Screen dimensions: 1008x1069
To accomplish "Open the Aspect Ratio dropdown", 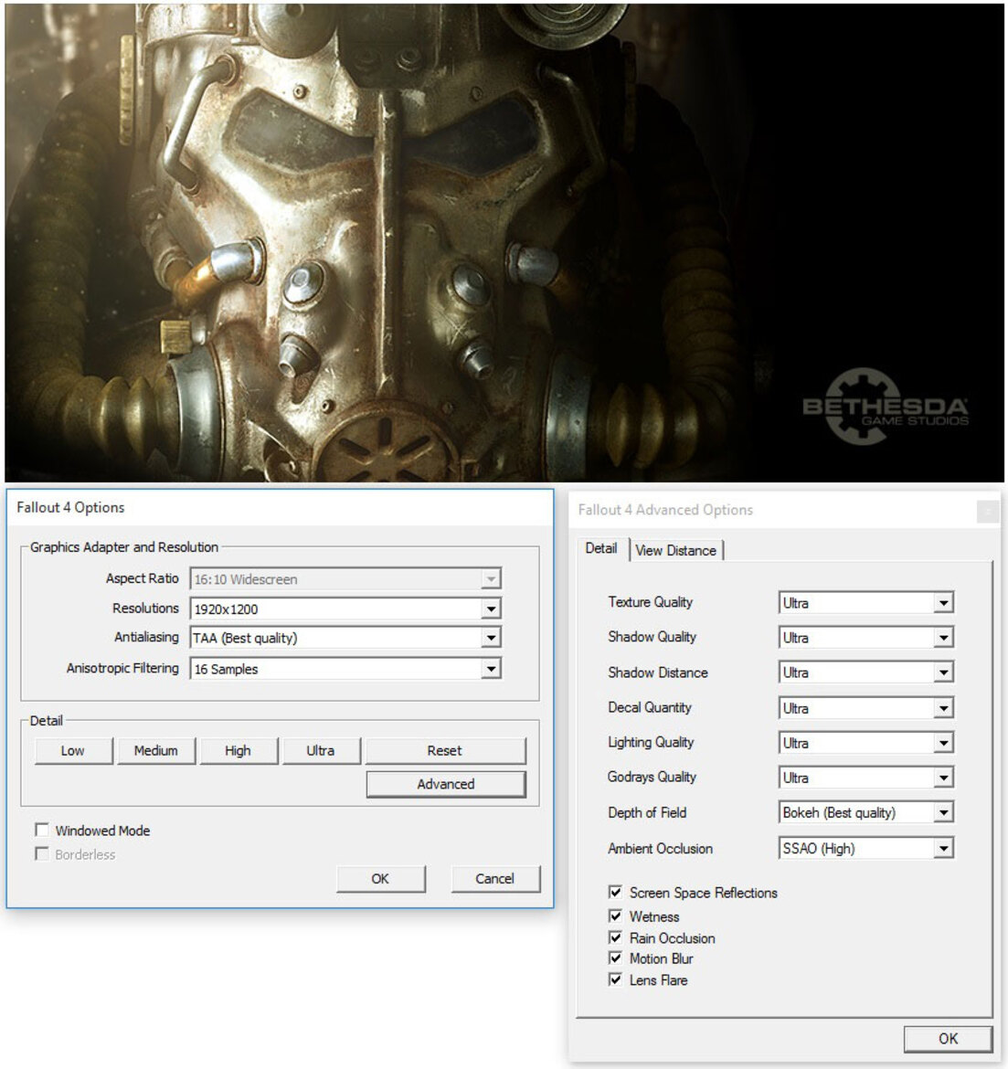I will tap(345, 579).
